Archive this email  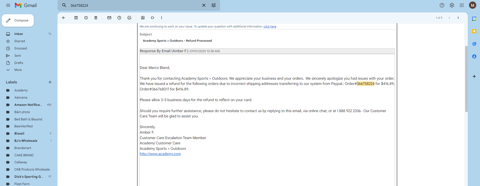click(76, 18)
